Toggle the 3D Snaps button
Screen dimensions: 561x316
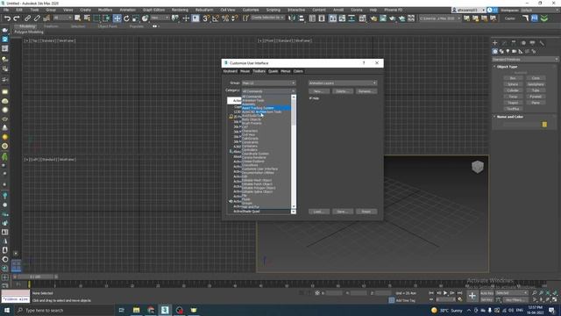(x=206, y=18)
